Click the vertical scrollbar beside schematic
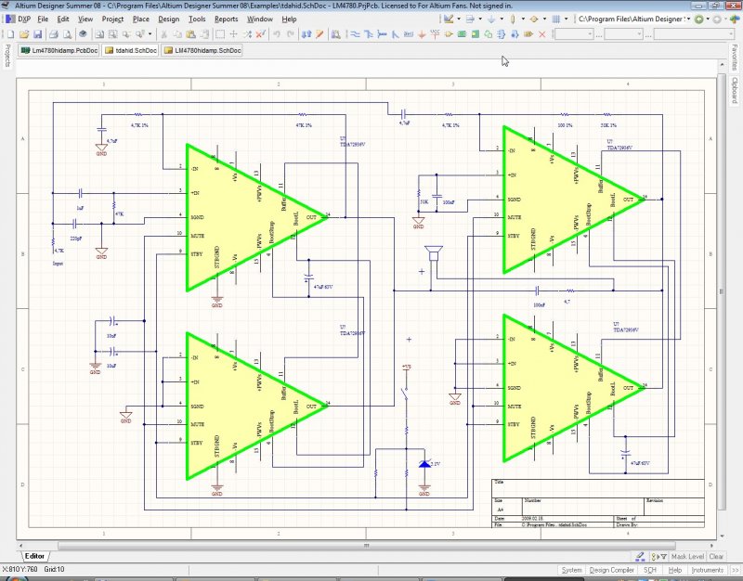Viewport: 743px width, 581px height. point(722,291)
